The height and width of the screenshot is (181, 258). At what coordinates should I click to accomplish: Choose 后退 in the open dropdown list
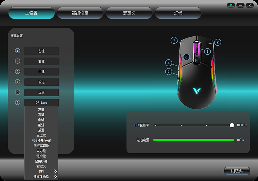41,130
